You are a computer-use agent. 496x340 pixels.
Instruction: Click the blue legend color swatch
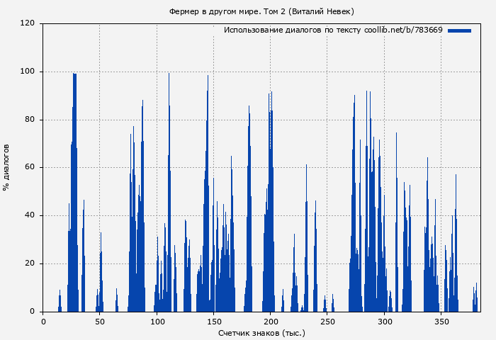pos(459,30)
